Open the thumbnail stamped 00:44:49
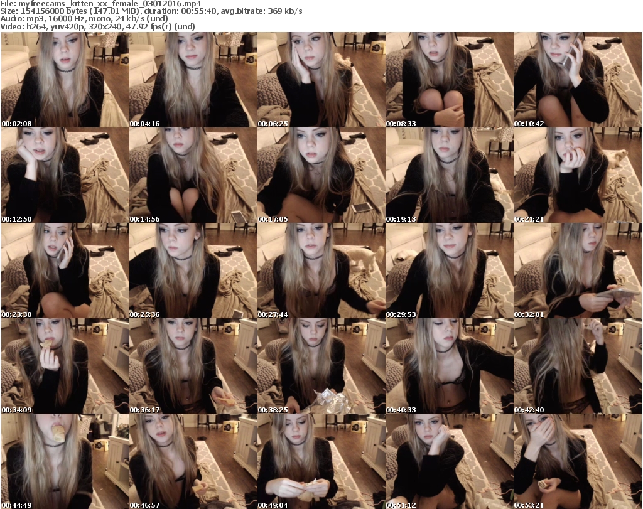643x509 pixels. click(65, 461)
